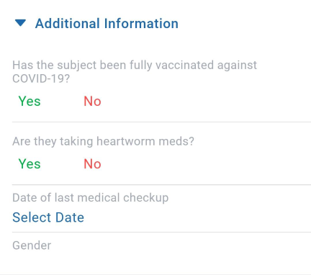Click the Date of last medical checkup label
Image resolution: width=311 pixels, height=275 pixels.
click(x=91, y=198)
